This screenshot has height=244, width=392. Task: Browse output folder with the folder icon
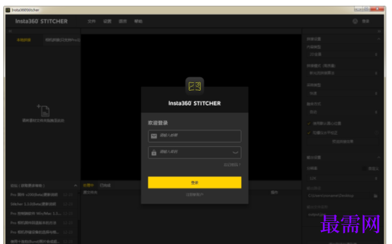pyautogui.click(x=375, y=195)
